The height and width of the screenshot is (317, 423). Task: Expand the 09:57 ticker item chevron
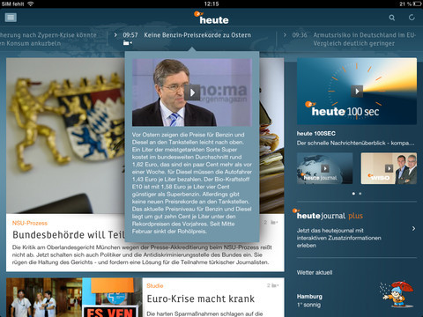pyautogui.click(x=115, y=35)
